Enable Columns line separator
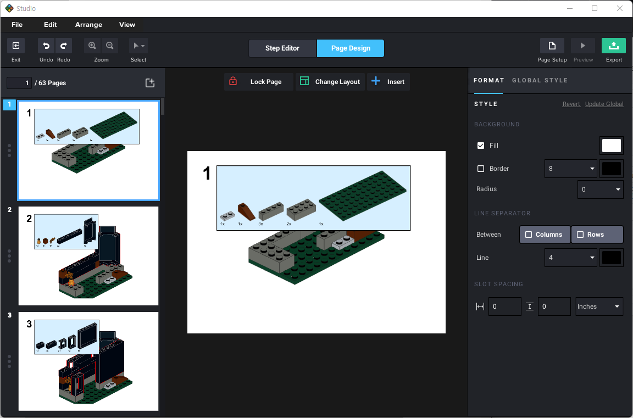The image size is (633, 418). coord(545,235)
